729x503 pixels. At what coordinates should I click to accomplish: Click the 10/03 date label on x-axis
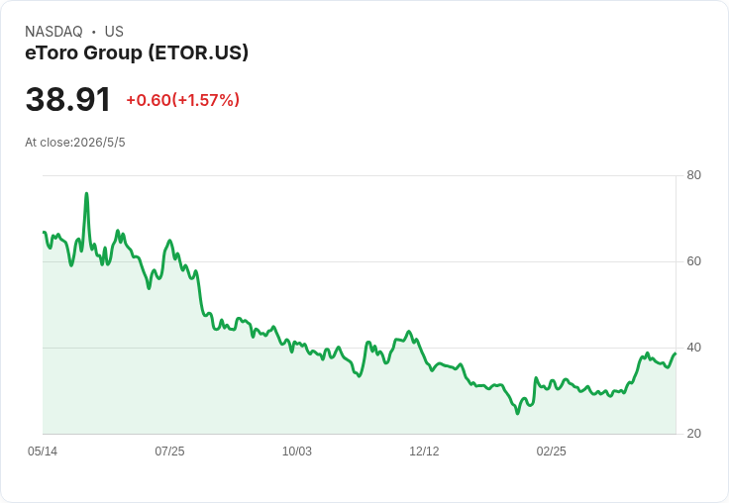pos(296,451)
